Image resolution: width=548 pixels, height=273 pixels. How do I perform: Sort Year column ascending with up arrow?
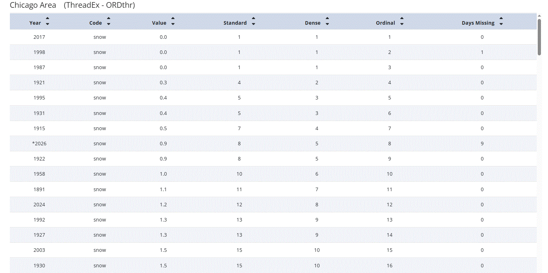48,18
